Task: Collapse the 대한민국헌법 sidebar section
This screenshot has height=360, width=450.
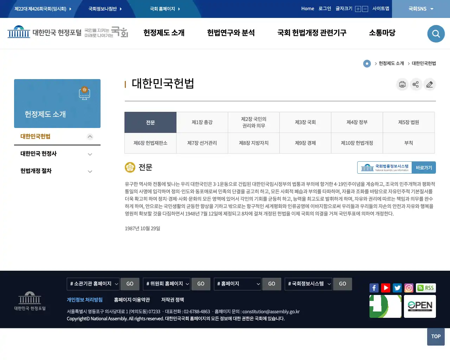Action: [x=90, y=137]
